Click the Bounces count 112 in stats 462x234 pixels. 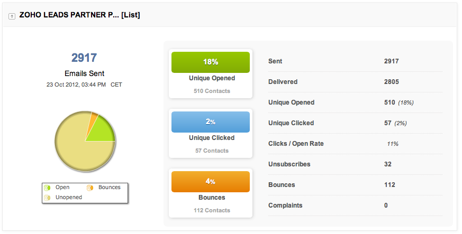point(389,185)
